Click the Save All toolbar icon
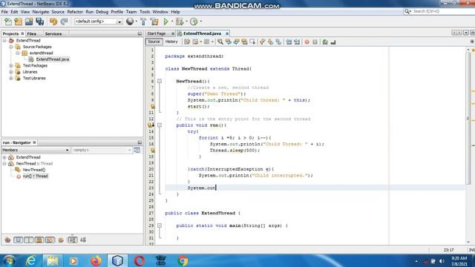The width and height of the screenshot is (475, 267). coord(39,22)
